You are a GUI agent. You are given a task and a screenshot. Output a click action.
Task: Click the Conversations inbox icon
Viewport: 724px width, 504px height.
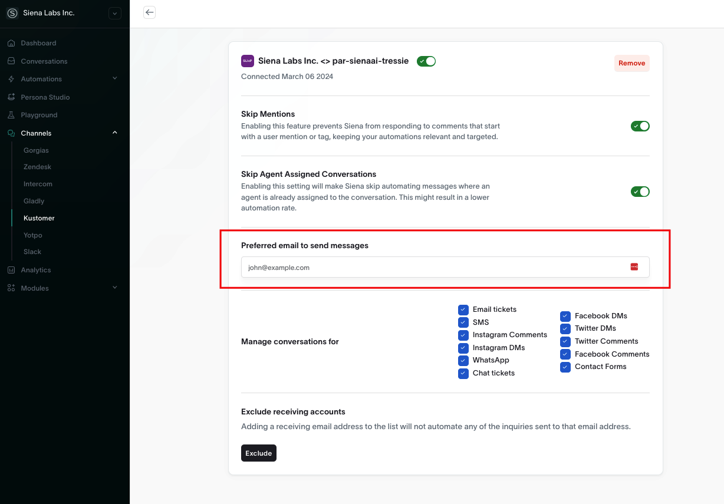[x=11, y=61]
